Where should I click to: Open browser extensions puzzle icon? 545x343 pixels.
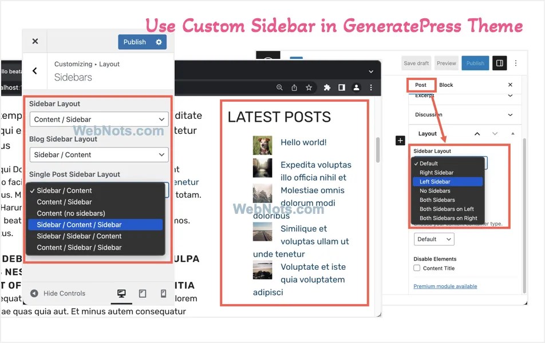327,87
